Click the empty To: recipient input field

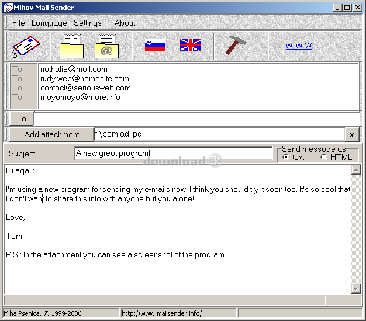point(197,119)
